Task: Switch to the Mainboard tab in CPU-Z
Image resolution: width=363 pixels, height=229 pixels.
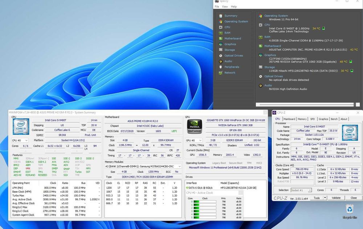Action: 289,119
